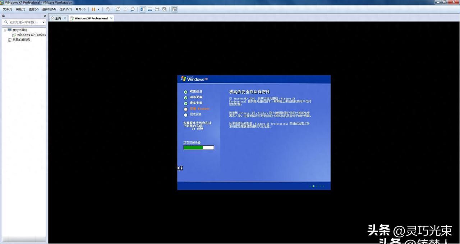This screenshot has height=244, width=460.
Task: Click the 准备安装 setup step radio
Action: [x=186, y=103]
